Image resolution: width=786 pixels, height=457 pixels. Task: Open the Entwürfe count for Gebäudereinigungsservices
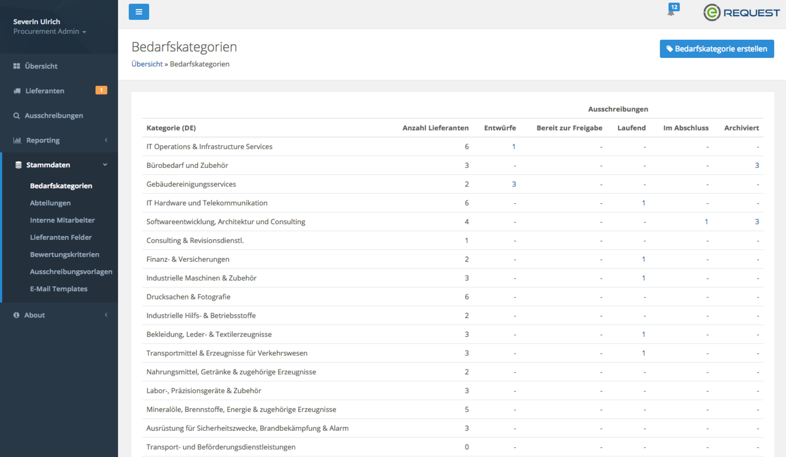coord(514,185)
